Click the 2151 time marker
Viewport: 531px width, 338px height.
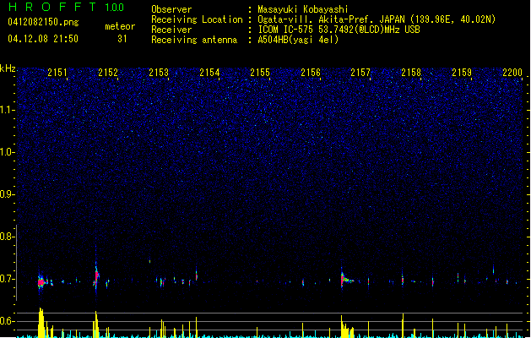[x=57, y=73]
